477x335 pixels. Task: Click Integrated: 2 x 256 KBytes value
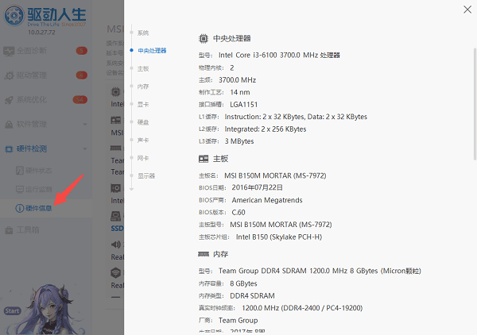tap(266, 129)
